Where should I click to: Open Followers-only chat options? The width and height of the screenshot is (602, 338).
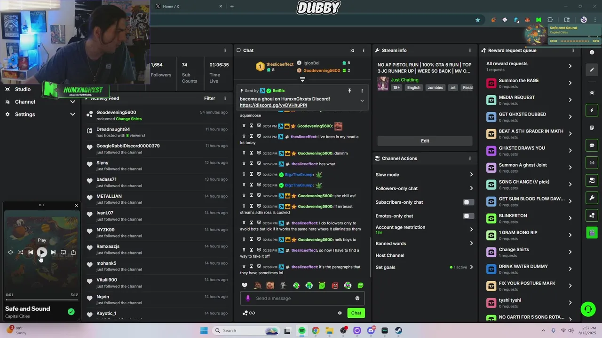point(425,188)
